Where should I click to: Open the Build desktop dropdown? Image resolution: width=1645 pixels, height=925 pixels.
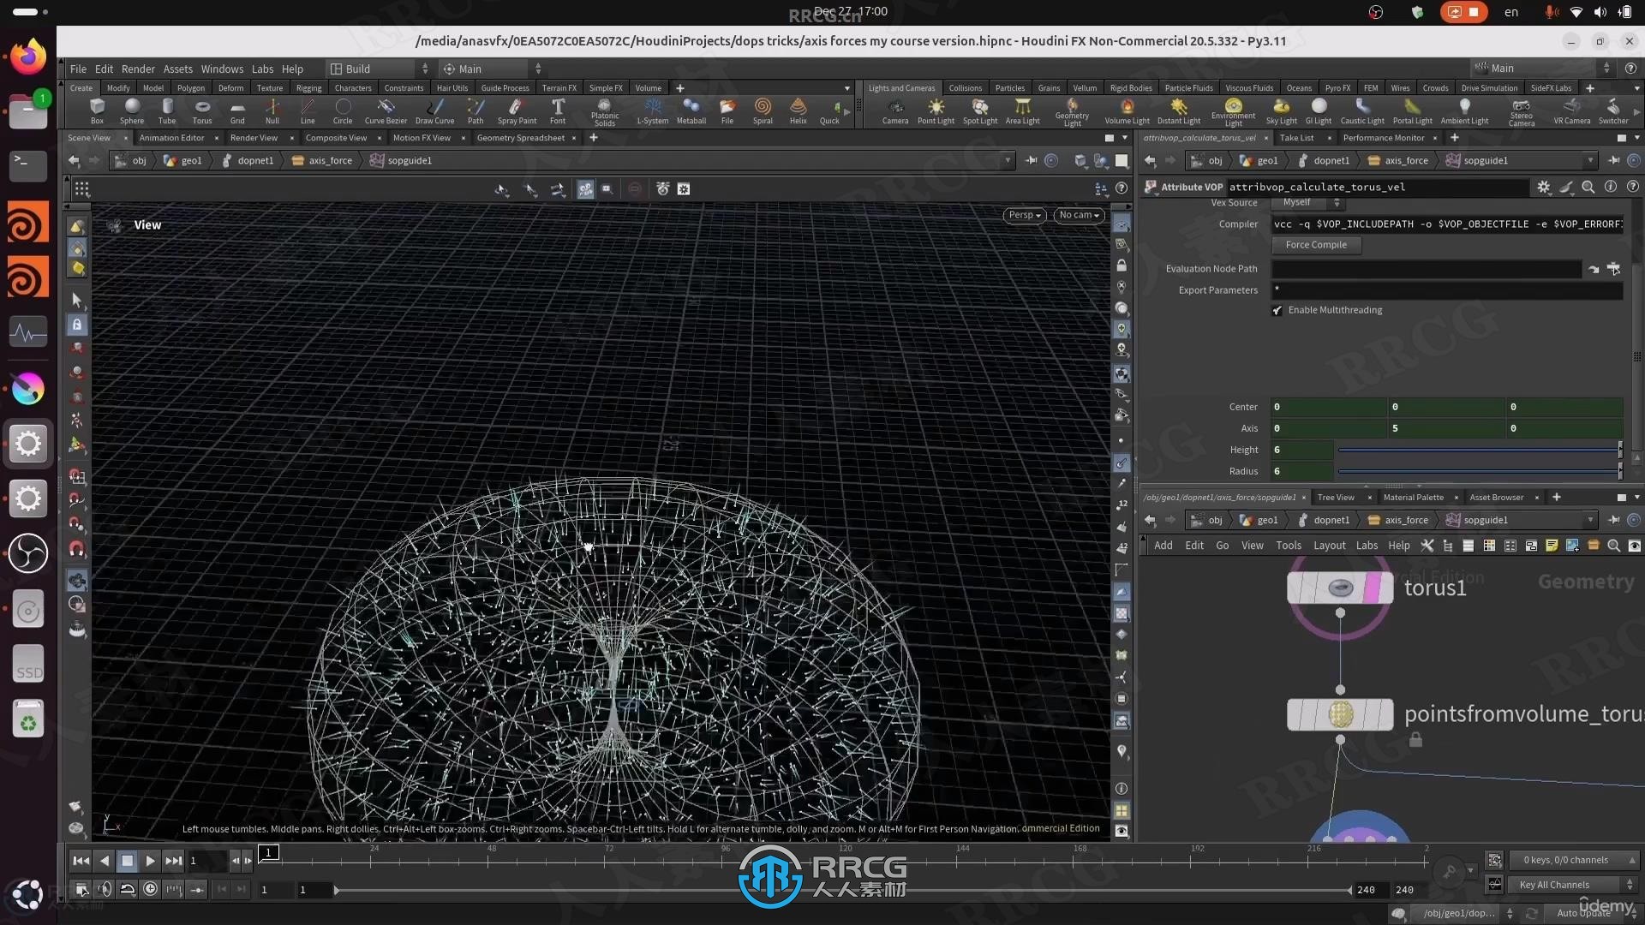379,69
